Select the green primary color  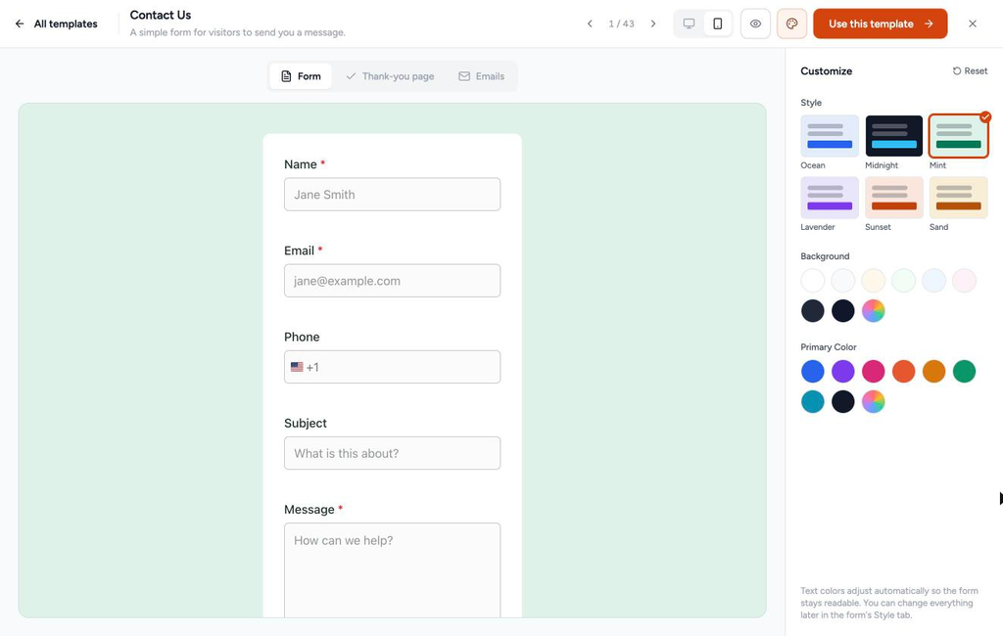coord(964,372)
